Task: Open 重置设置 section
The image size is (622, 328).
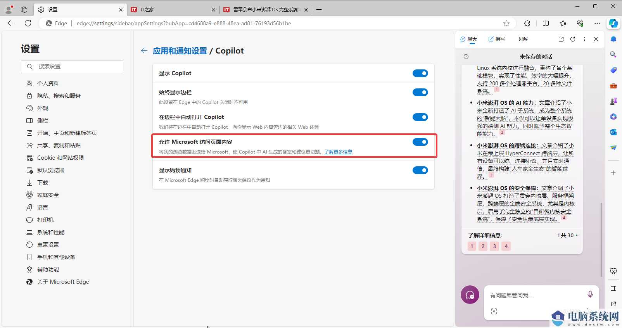Action: (x=48, y=245)
